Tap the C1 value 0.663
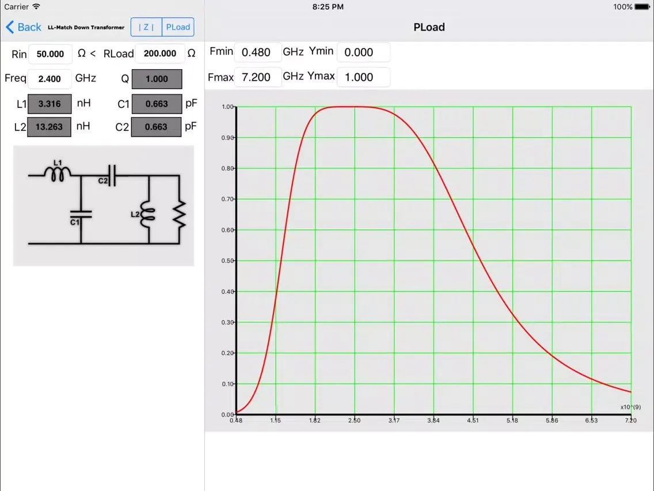 point(157,104)
